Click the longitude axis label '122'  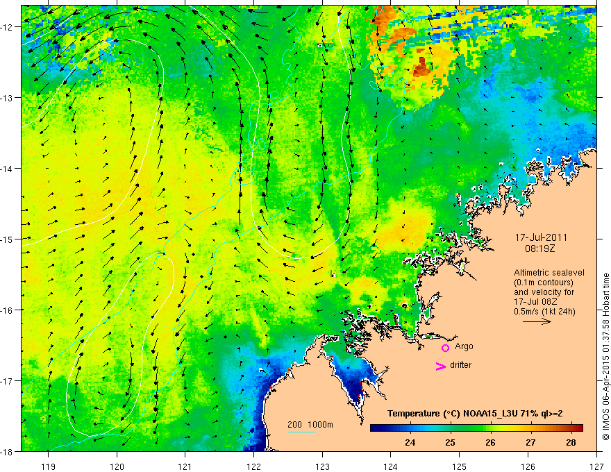coord(253,466)
